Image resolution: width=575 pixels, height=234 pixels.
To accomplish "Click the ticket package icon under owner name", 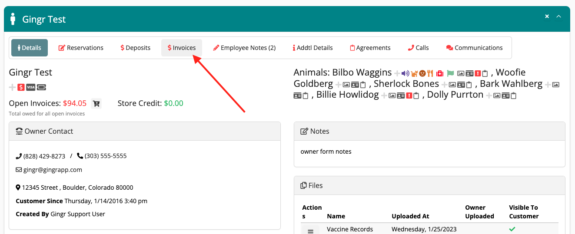I will coord(41,87).
